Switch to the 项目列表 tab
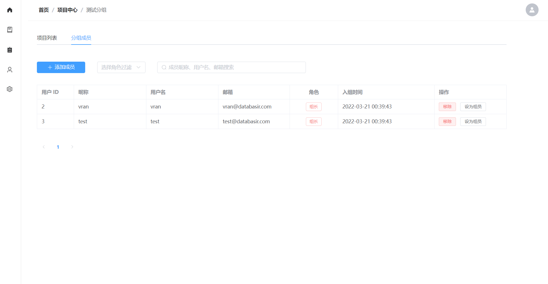Screen dimensions: 548x284 pyautogui.click(x=47, y=38)
